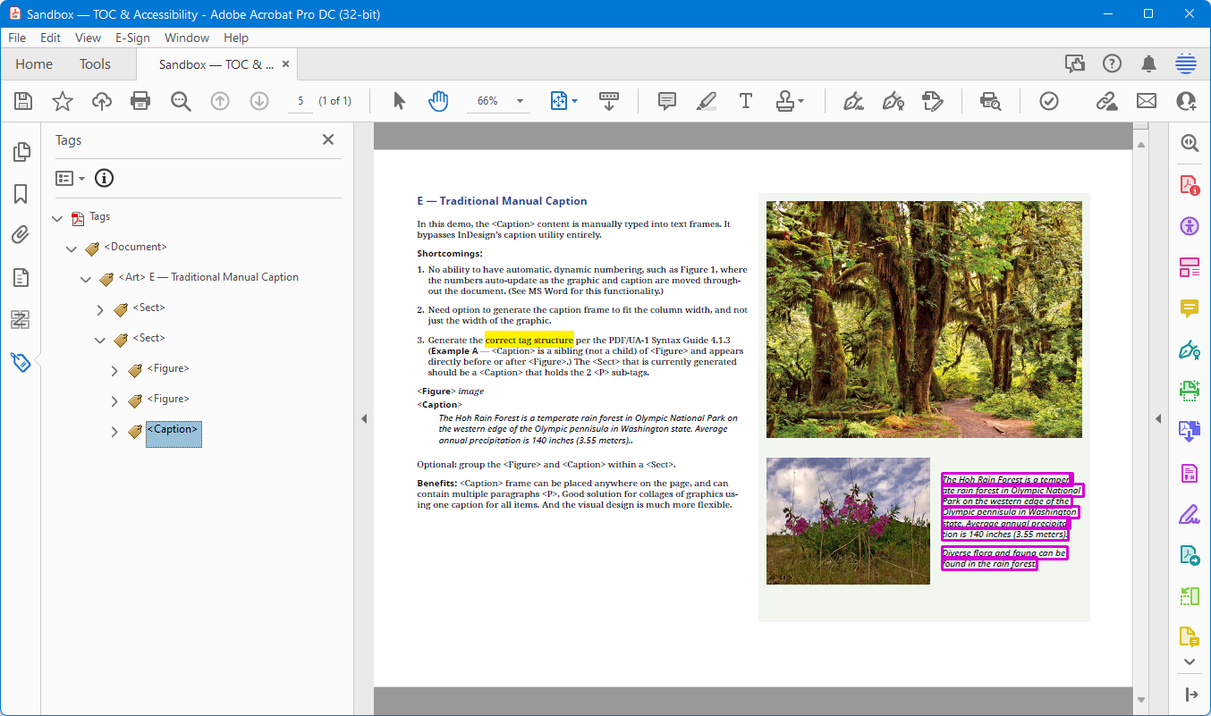The width and height of the screenshot is (1211, 716).
Task: Open the Attachments panel
Action: [21, 235]
